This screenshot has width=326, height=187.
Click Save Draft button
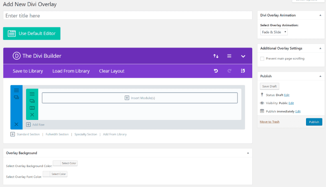269,86
